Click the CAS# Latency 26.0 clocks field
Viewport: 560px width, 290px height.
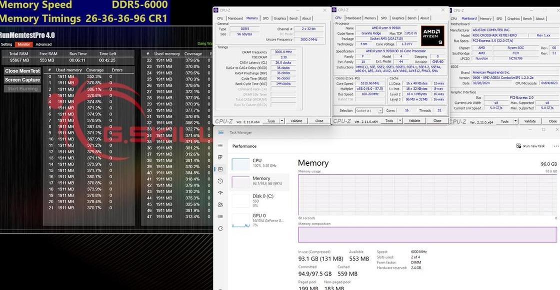pyautogui.click(x=283, y=62)
